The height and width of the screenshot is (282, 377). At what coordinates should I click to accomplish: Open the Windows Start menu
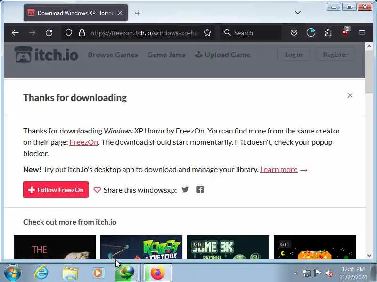click(x=13, y=273)
